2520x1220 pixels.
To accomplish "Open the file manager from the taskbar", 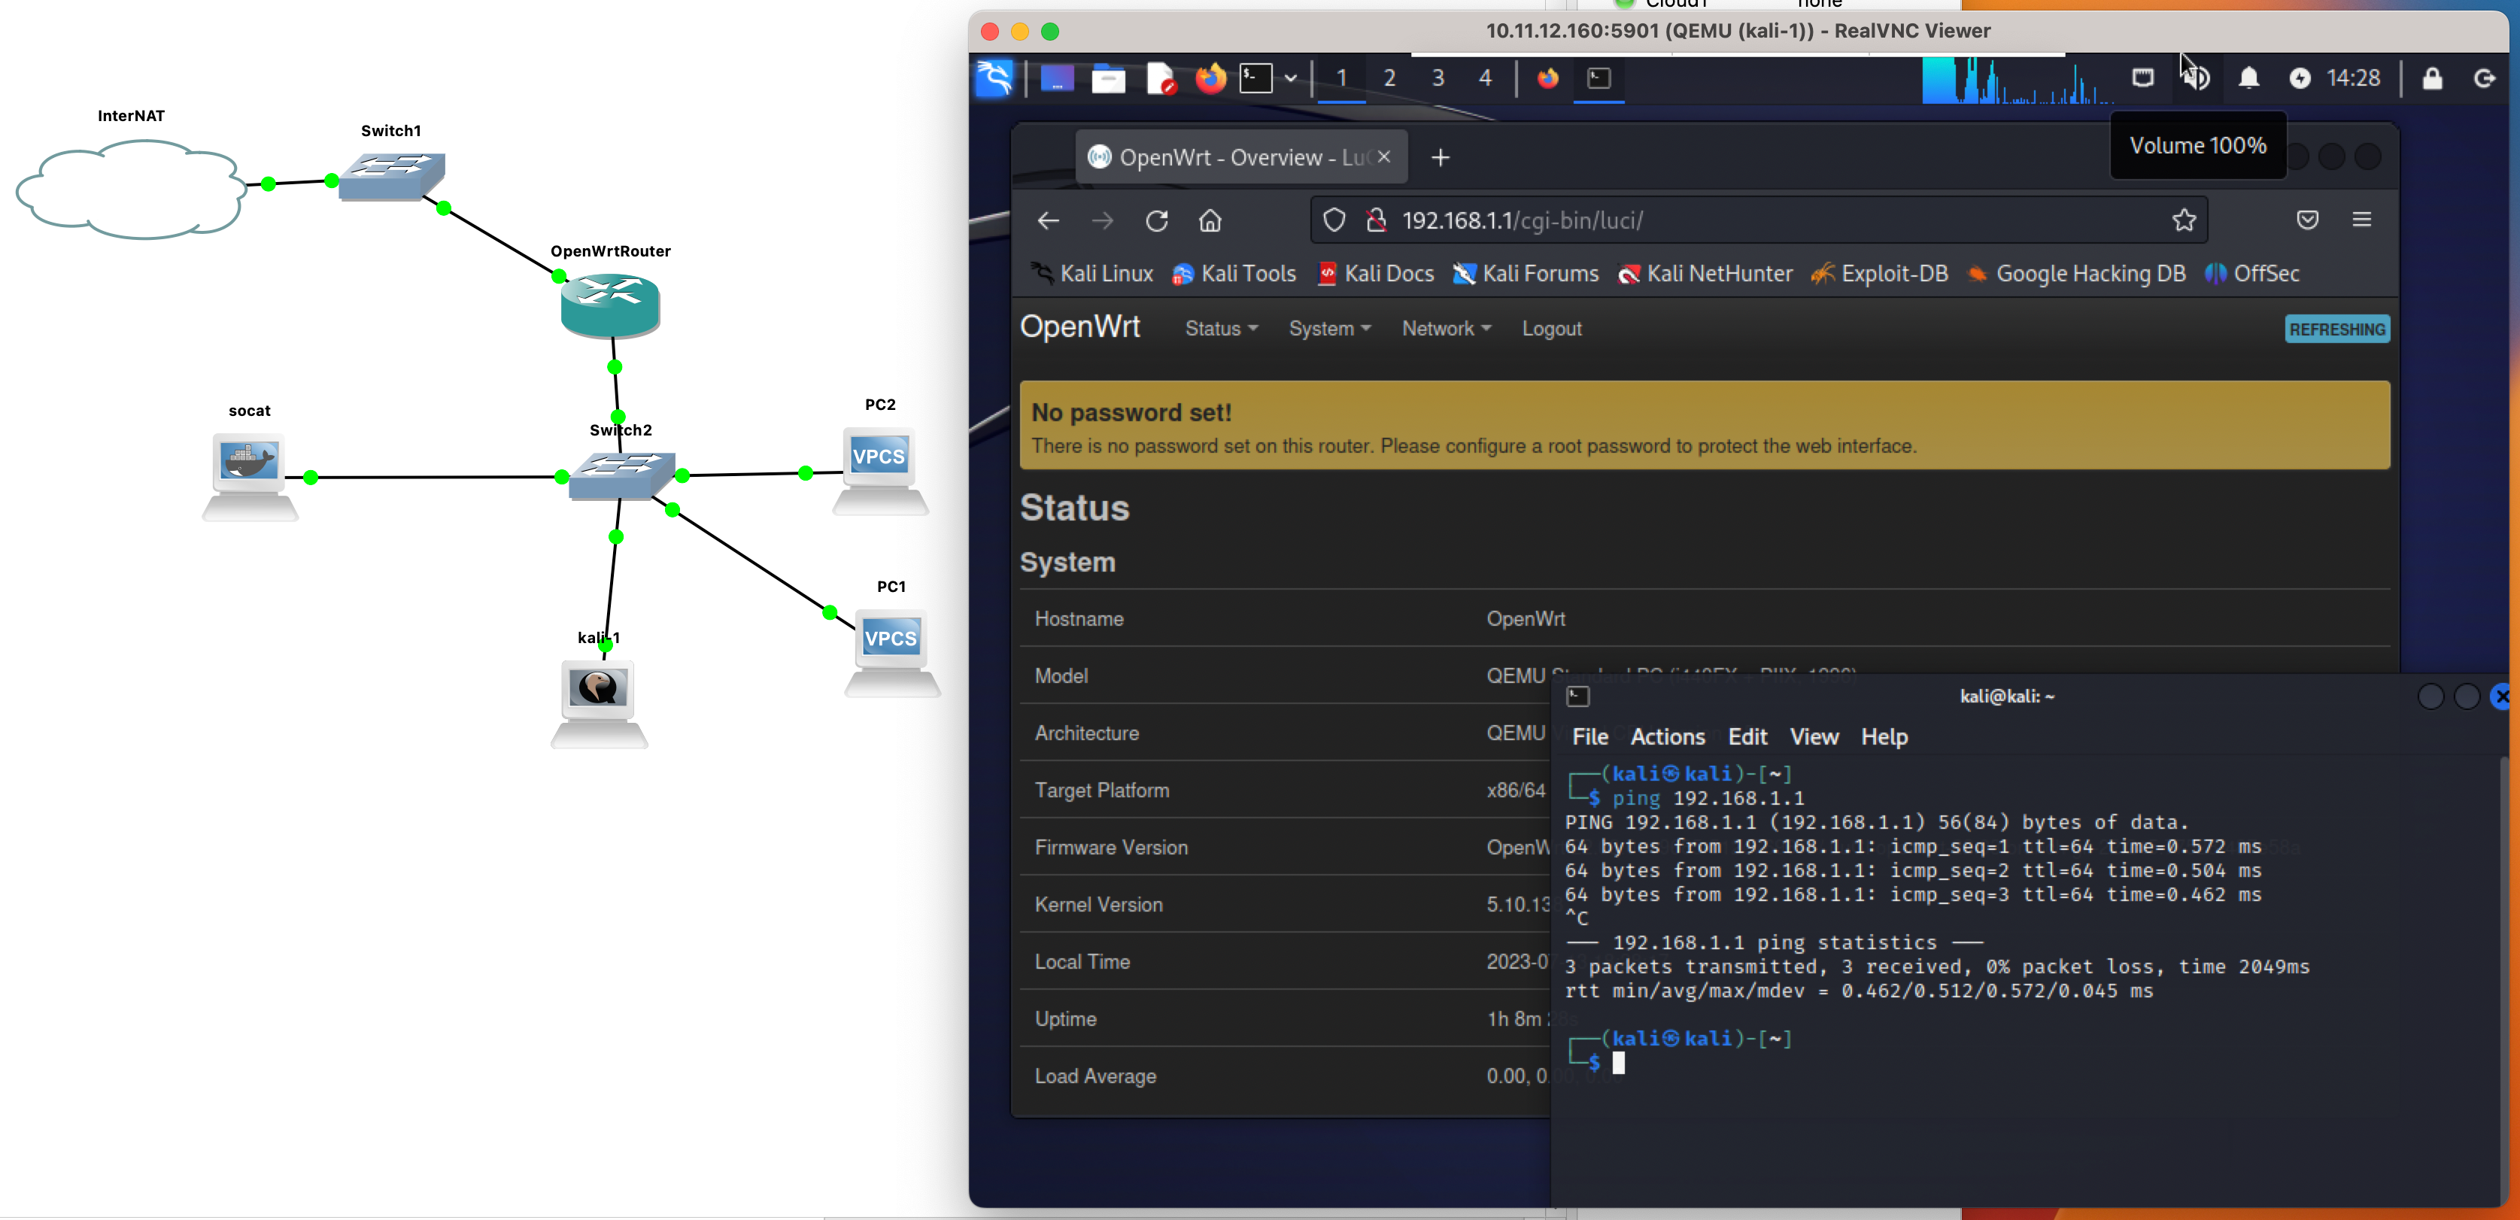I will click(x=1108, y=78).
